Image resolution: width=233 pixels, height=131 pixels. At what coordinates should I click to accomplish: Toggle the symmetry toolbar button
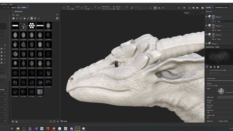[x=155, y=8]
